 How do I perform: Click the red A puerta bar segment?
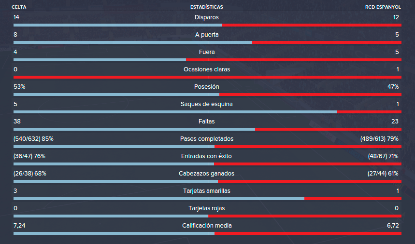pos(327,42)
